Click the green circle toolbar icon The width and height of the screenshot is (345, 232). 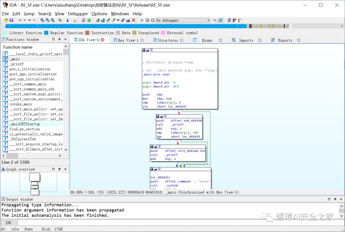pyautogui.click(x=89, y=20)
